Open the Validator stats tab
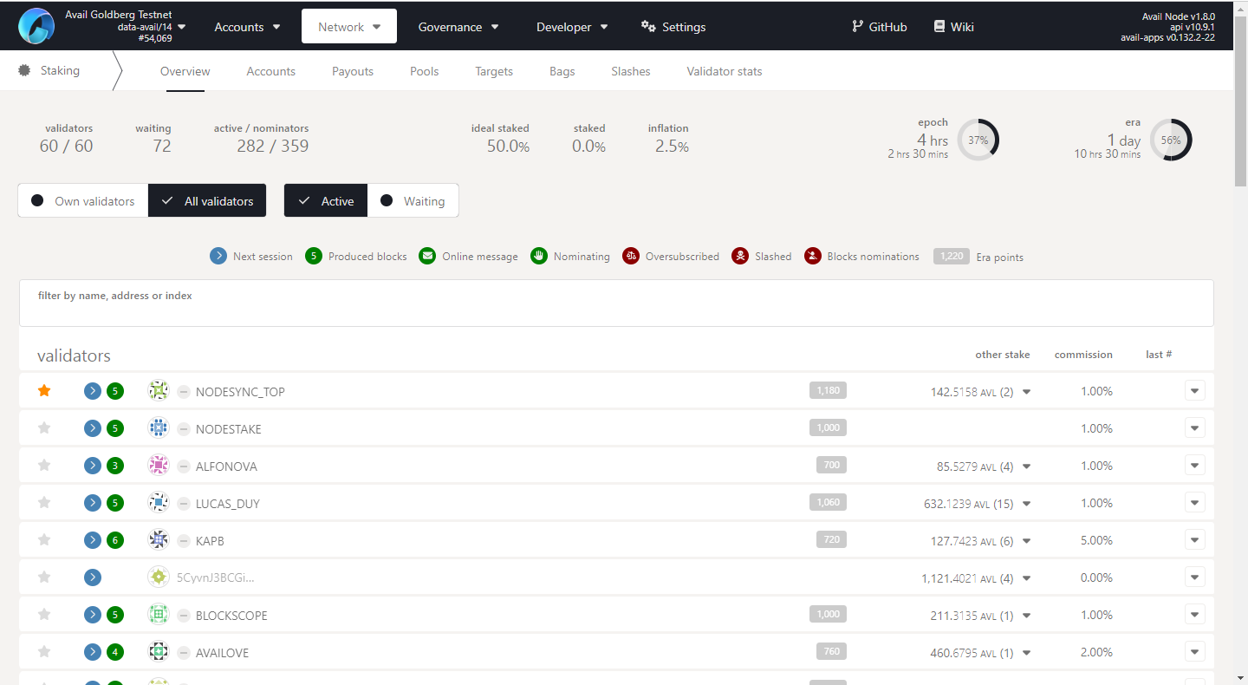Image resolution: width=1248 pixels, height=685 pixels. pos(724,71)
